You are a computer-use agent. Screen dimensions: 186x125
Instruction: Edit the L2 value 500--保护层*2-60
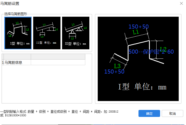coord(151,52)
